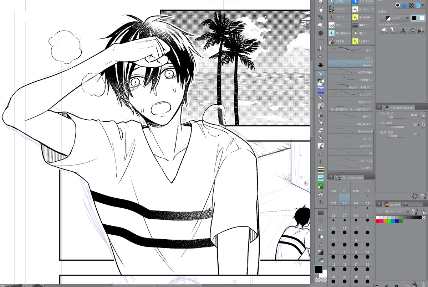Click the text A tool navigation icon
This screenshot has width=428, height=287.
coord(403,31)
